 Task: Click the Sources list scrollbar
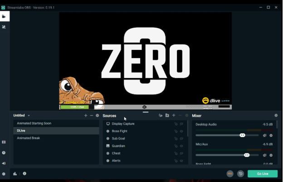click(188, 128)
